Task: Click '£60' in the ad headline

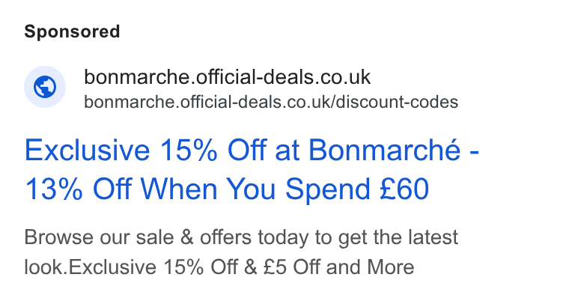Action: (x=404, y=189)
